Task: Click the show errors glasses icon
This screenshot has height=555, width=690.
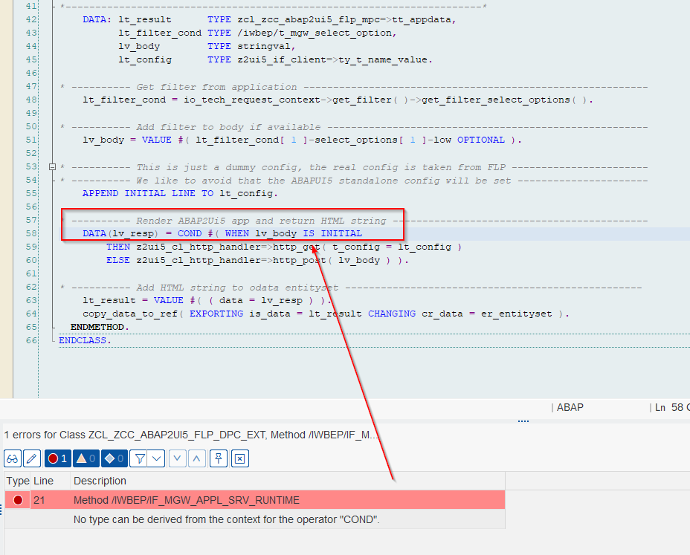Action: [x=12, y=458]
